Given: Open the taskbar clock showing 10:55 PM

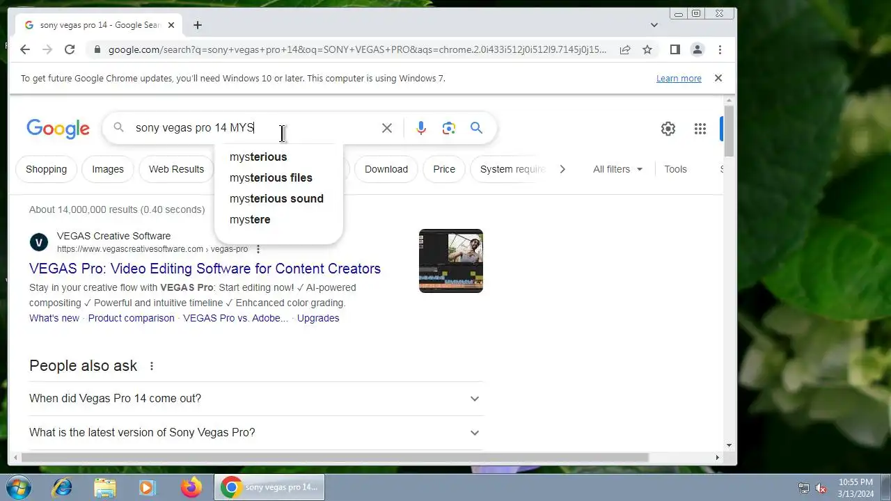Looking at the screenshot, I should [x=855, y=487].
